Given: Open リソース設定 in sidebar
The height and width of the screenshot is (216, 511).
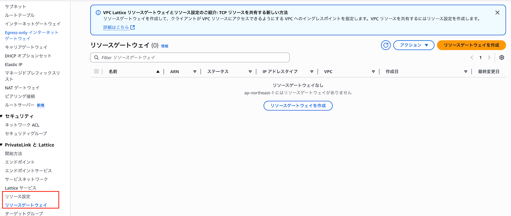Looking at the screenshot, I should coord(18,197).
